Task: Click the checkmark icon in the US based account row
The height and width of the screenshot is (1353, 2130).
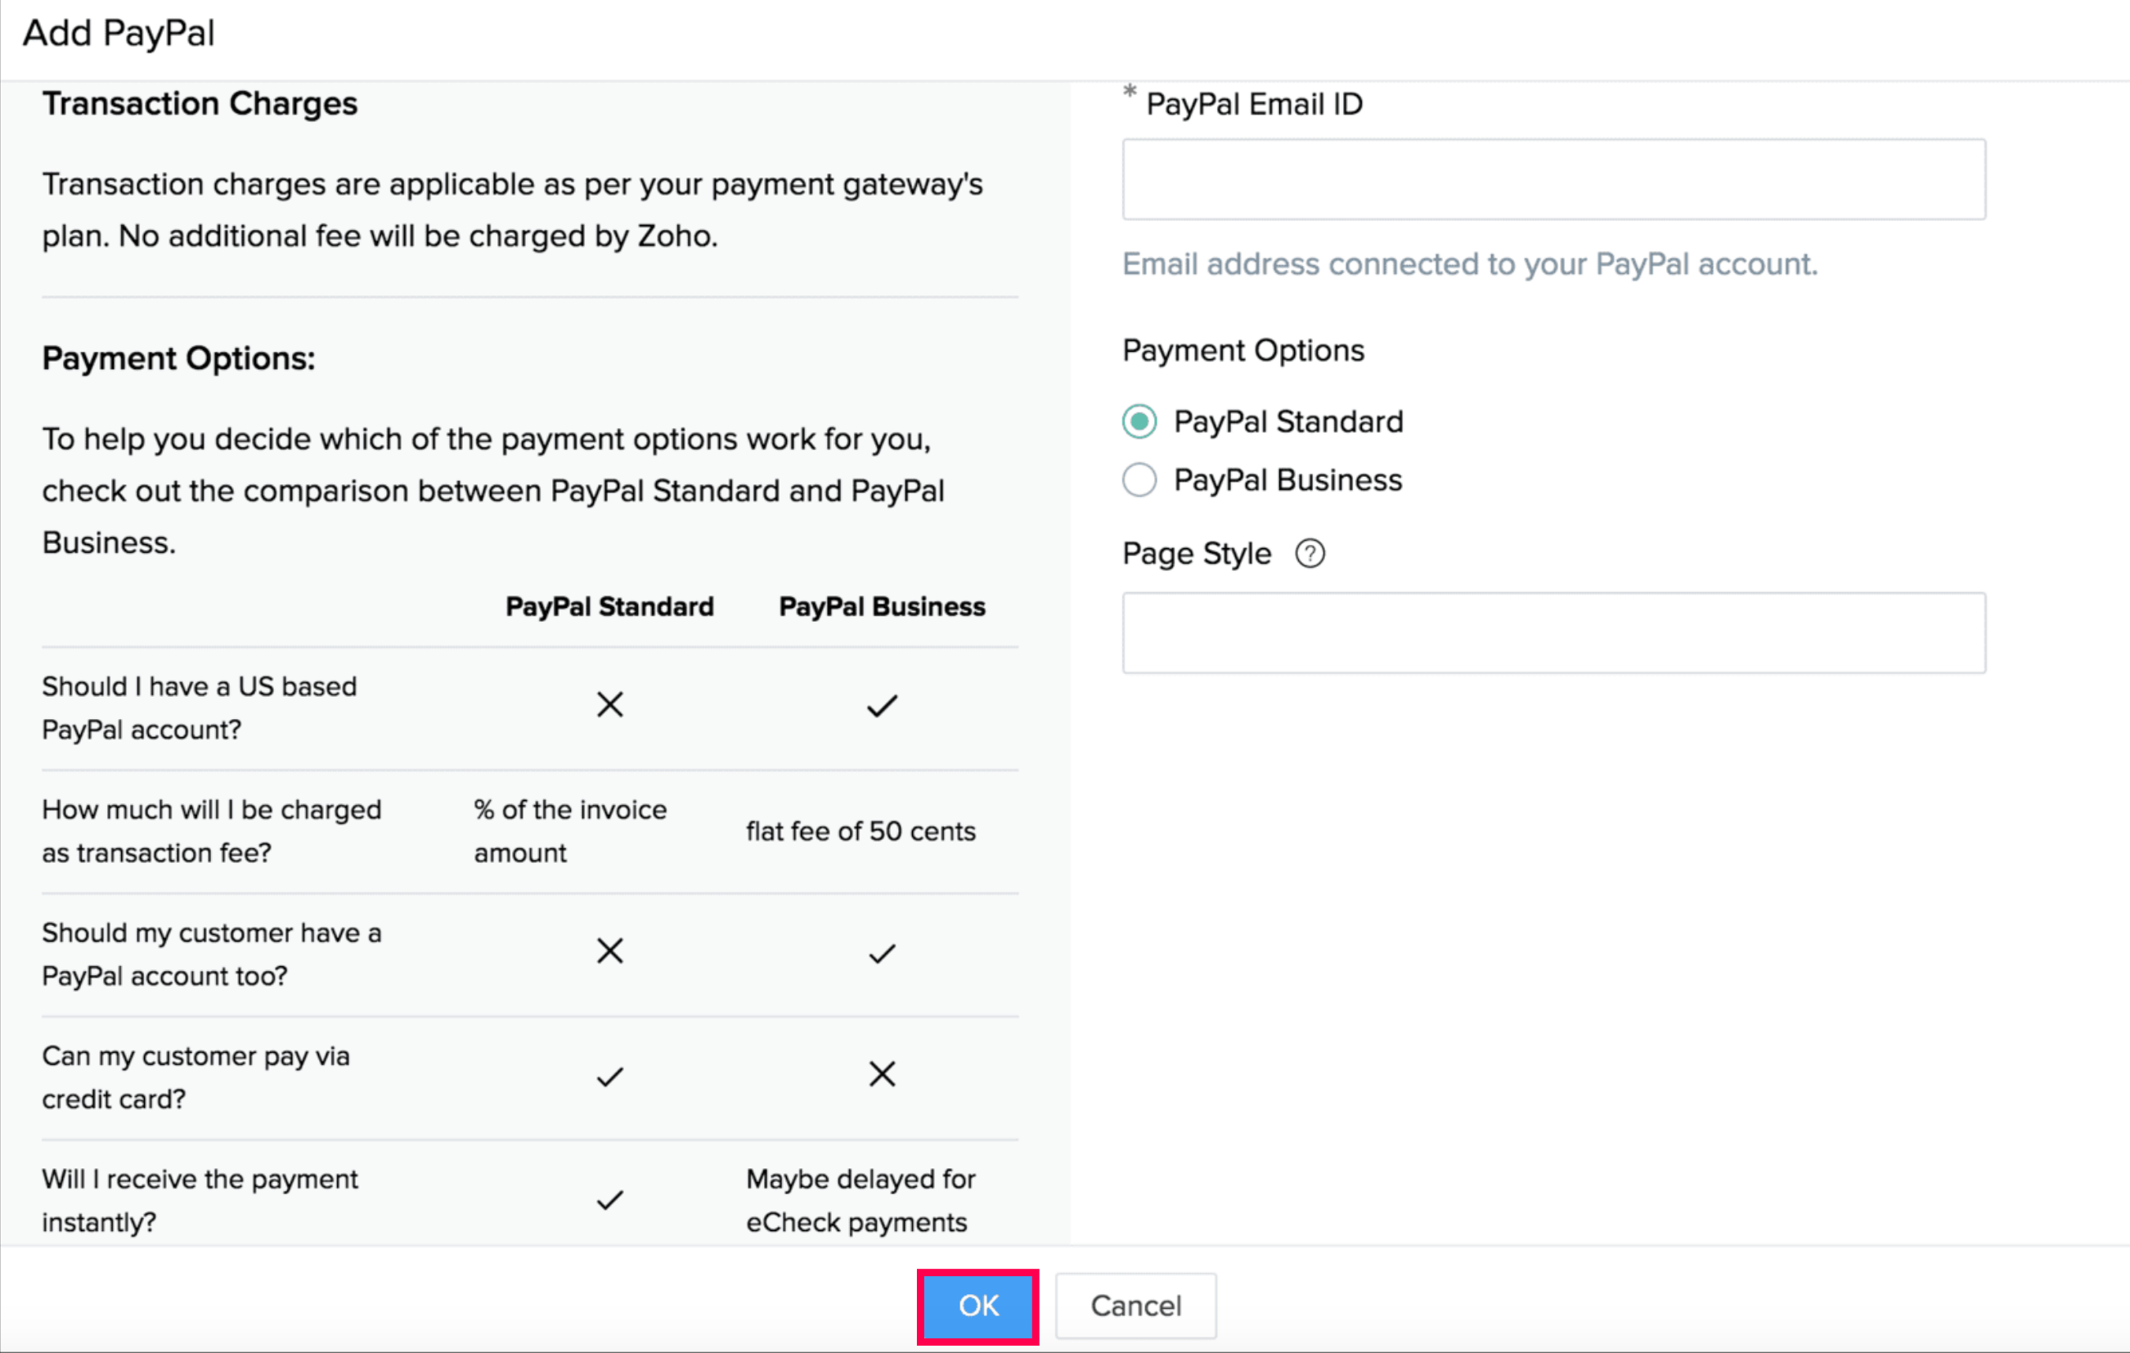Action: tap(882, 706)
